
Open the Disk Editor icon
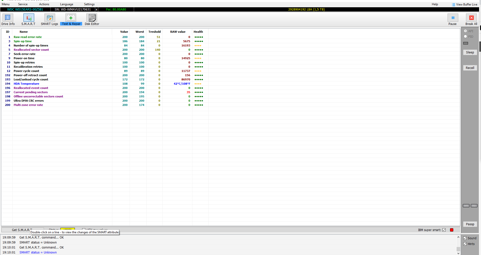pyautogui.click(x=92, y=18)
